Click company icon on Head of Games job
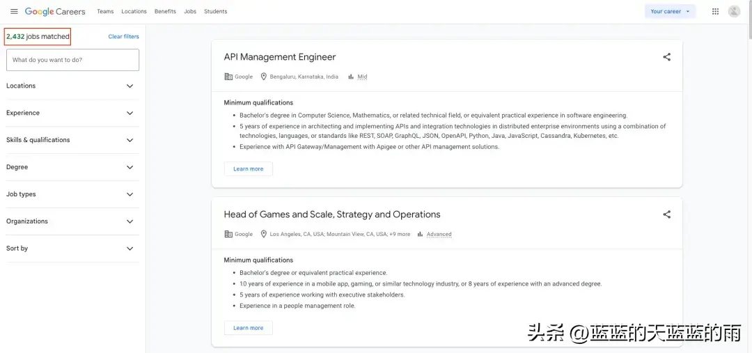The height and width of the screenshot is (353, 752). coord(228,234)
